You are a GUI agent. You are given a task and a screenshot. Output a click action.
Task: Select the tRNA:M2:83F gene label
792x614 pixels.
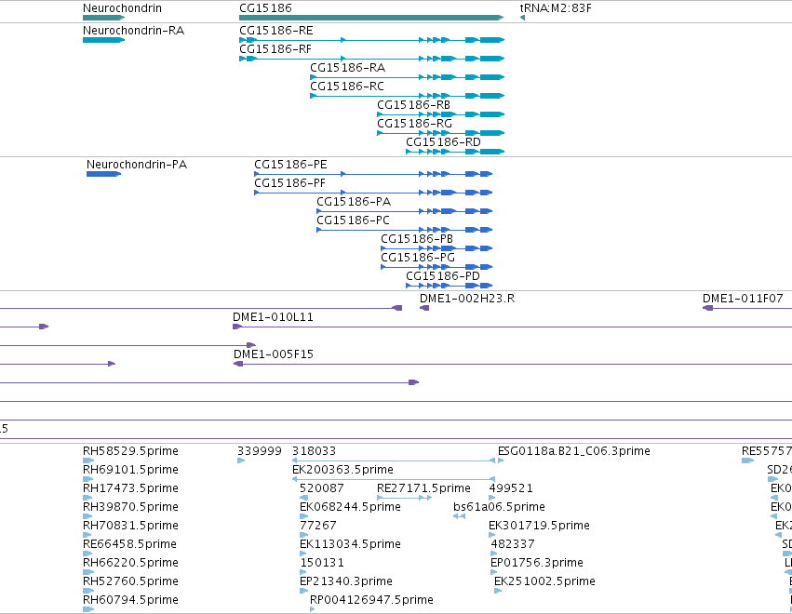556,8
